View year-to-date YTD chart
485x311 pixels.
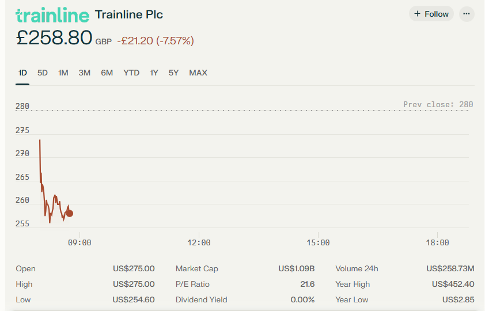point(131,73)
